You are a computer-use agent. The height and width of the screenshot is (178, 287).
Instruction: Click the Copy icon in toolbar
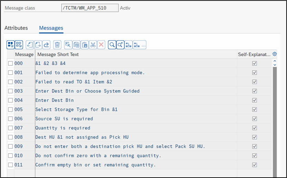(76, 44)
